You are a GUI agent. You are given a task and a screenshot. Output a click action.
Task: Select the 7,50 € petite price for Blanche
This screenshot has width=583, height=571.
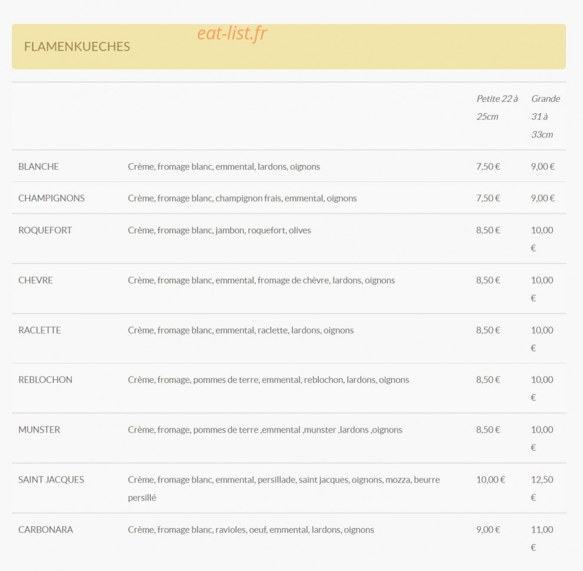(x=488, y=167)
